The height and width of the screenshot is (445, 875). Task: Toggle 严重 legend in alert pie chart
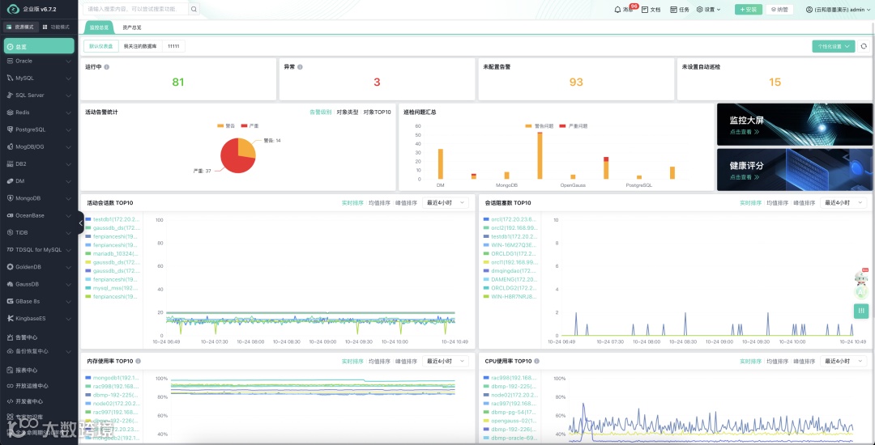[250, 126]
